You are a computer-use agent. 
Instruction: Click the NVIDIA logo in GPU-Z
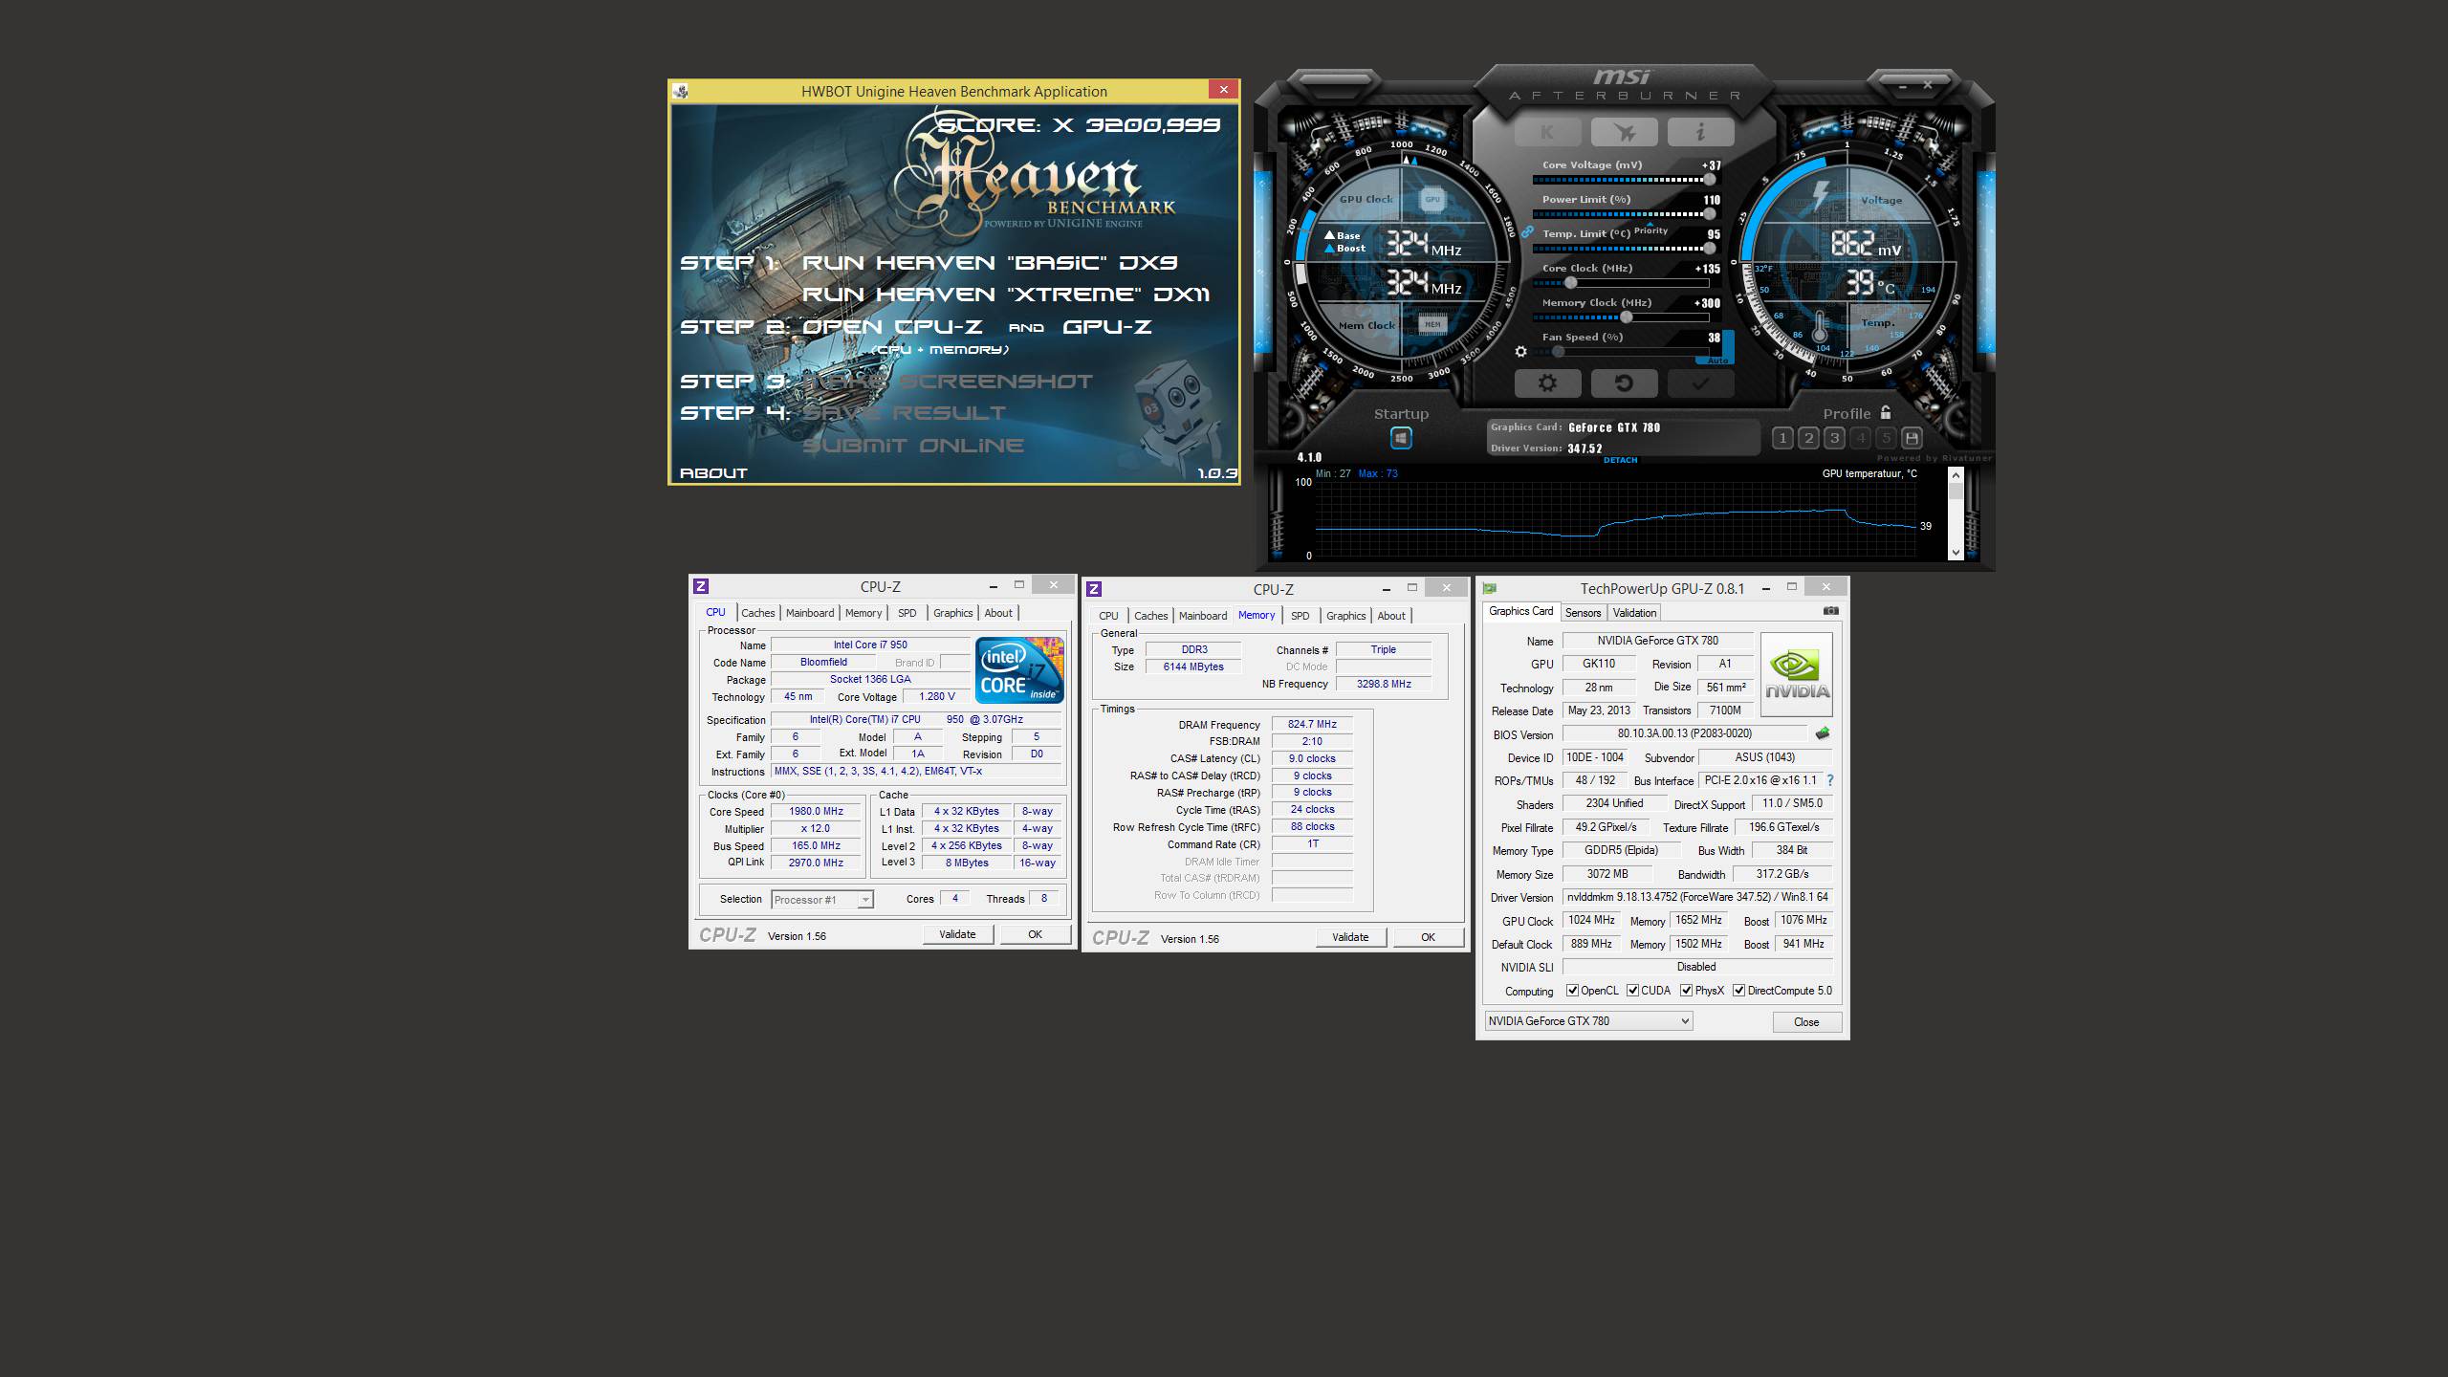coord(1797,674)
